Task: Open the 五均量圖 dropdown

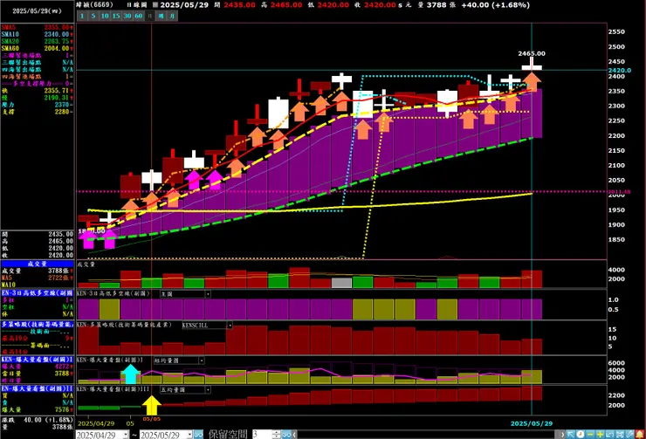Action: point(208,389)
